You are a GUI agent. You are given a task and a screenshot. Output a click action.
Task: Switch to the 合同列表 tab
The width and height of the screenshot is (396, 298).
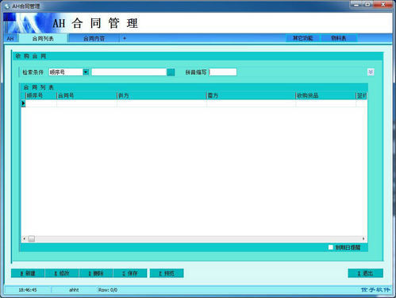(43, 38)
